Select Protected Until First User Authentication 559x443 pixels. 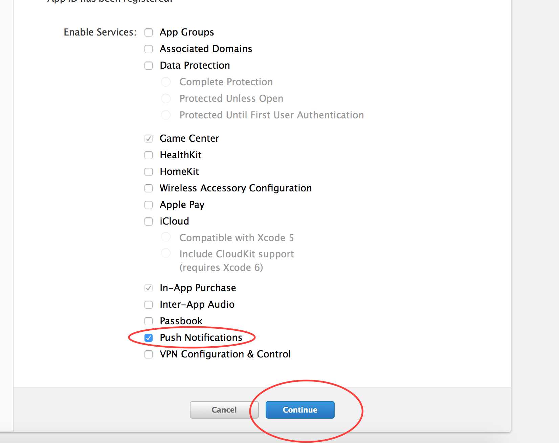pyautogui.click(x=166, y=115)
